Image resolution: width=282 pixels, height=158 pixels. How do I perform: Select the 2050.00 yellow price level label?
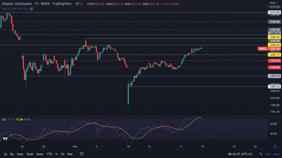[275, 45]
